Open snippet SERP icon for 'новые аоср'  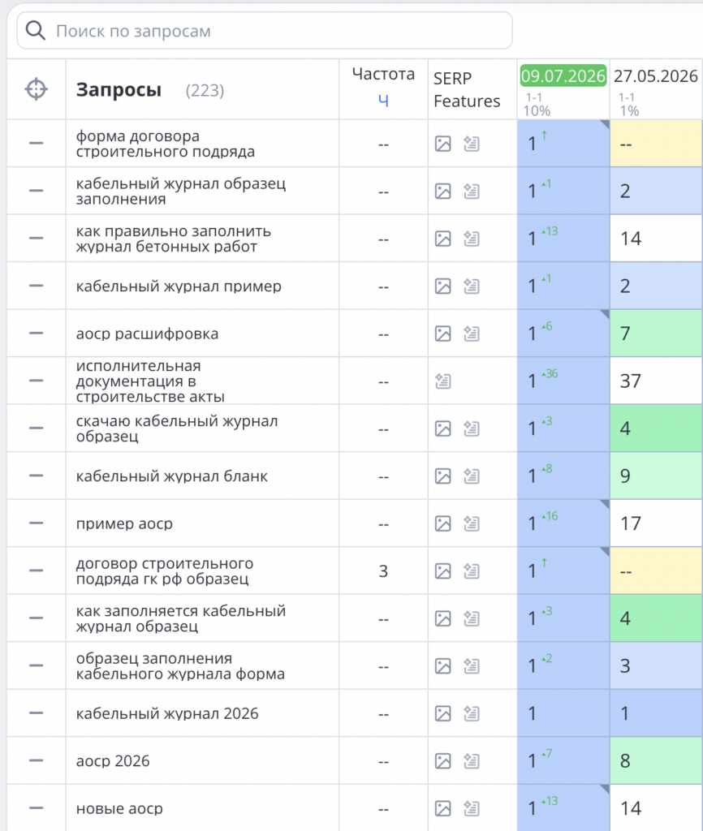pyautogui.click(x=472, y=808)
